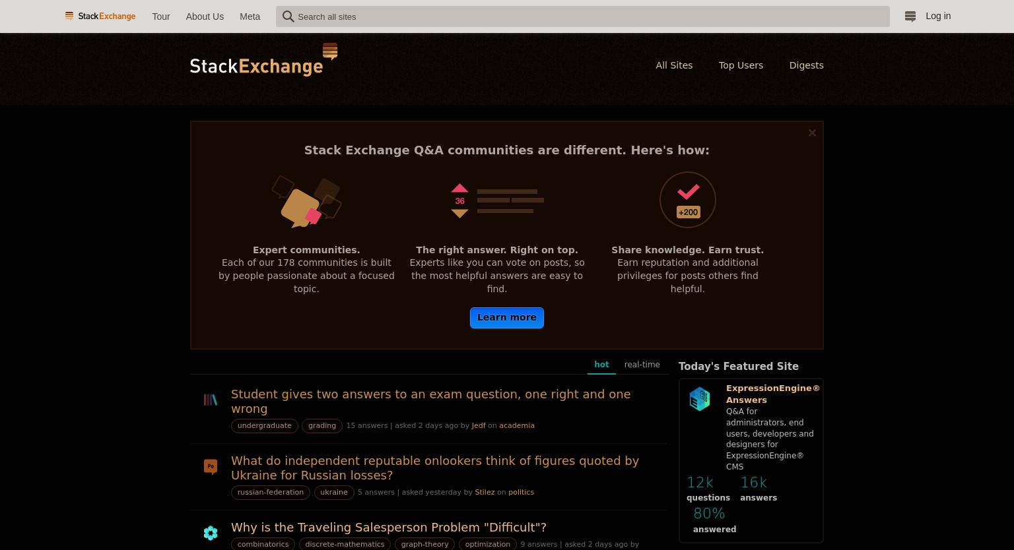Open Top Users page

coord(741,65)
